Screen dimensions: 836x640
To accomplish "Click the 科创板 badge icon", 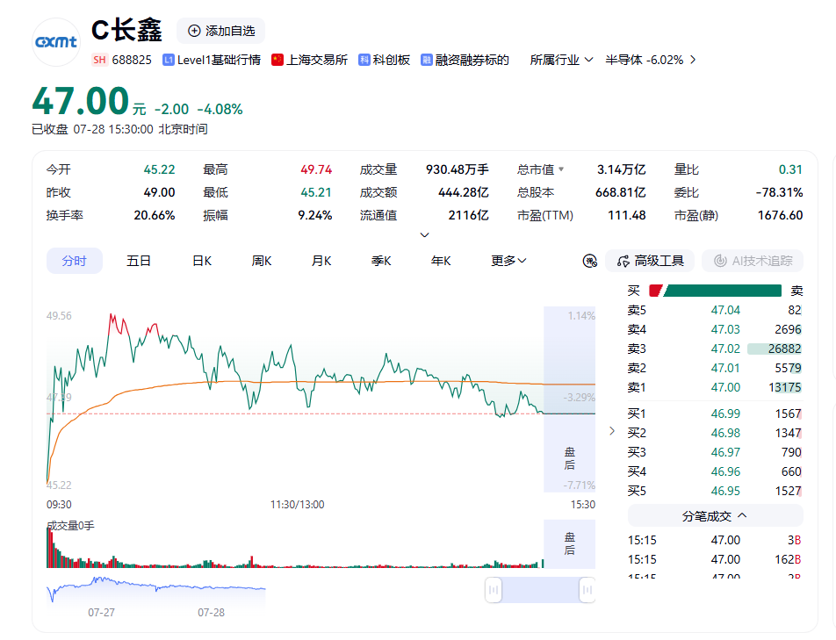I will coord(364,60).
